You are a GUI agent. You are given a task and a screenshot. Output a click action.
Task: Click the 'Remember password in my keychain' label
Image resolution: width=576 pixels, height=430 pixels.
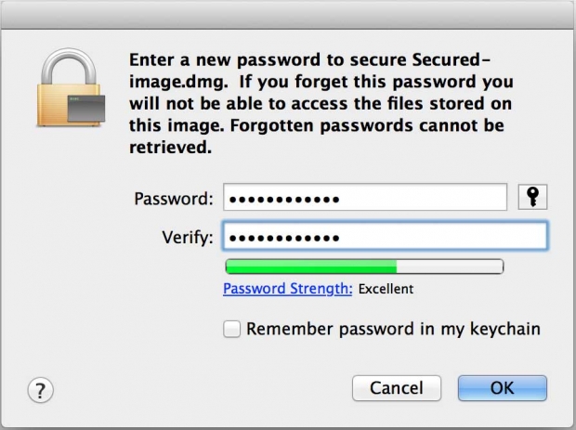pyautogui.click(x=393, y=329)
